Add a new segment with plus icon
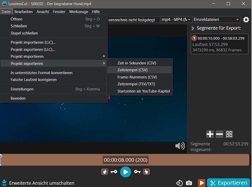The height and width of the screenshot is (187, 252). [x=210, y=134]
